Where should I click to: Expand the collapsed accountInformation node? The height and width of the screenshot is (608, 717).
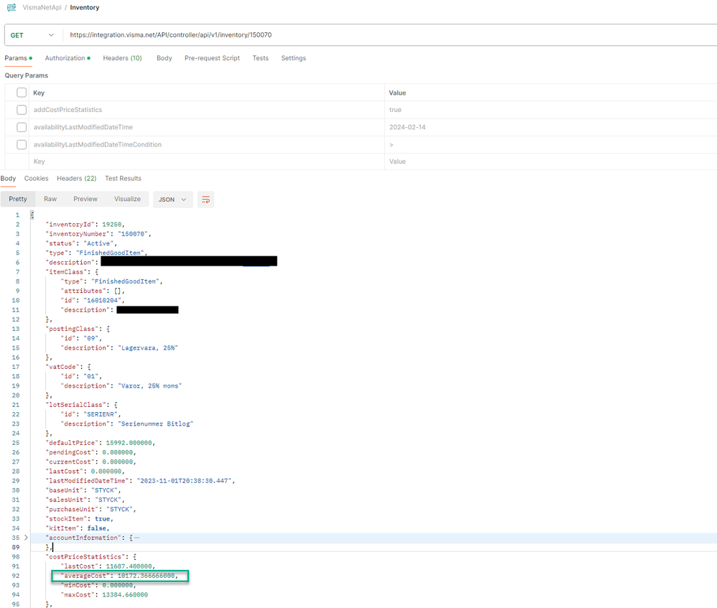pos(26,538)
